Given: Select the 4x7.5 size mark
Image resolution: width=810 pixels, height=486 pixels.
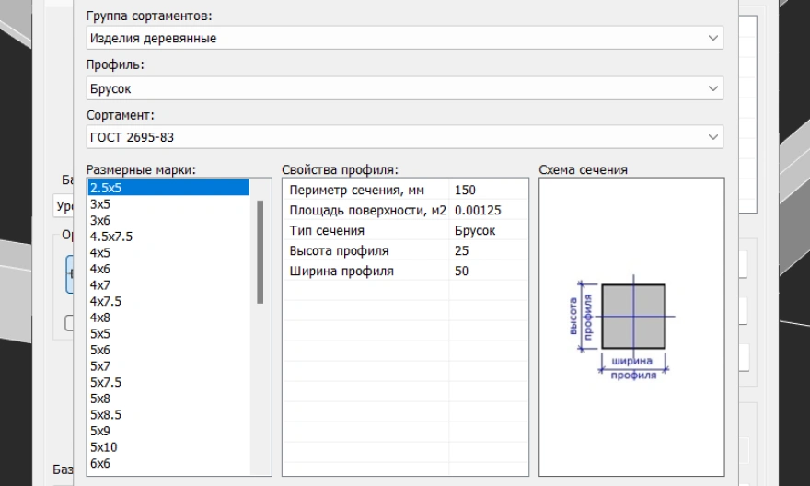Looking at the screenshot, I should [x=106, y=301].
